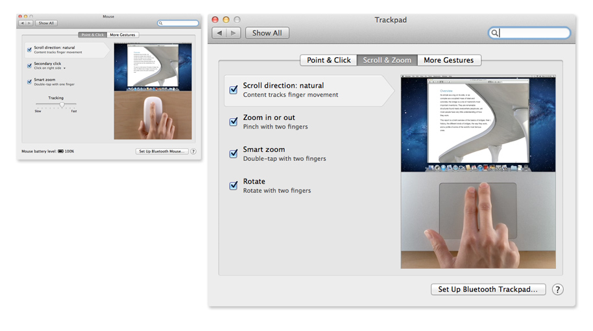
Task: Click the mouse gesture preview video
Action: pyautogui.click(x=152, y=91)
